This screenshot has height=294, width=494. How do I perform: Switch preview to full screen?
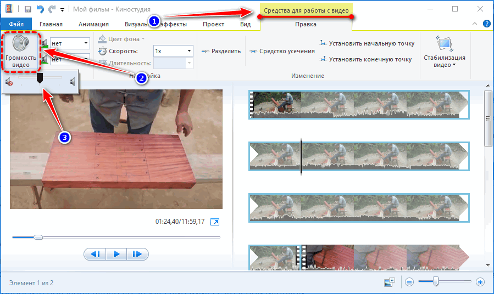pos(215,222)
